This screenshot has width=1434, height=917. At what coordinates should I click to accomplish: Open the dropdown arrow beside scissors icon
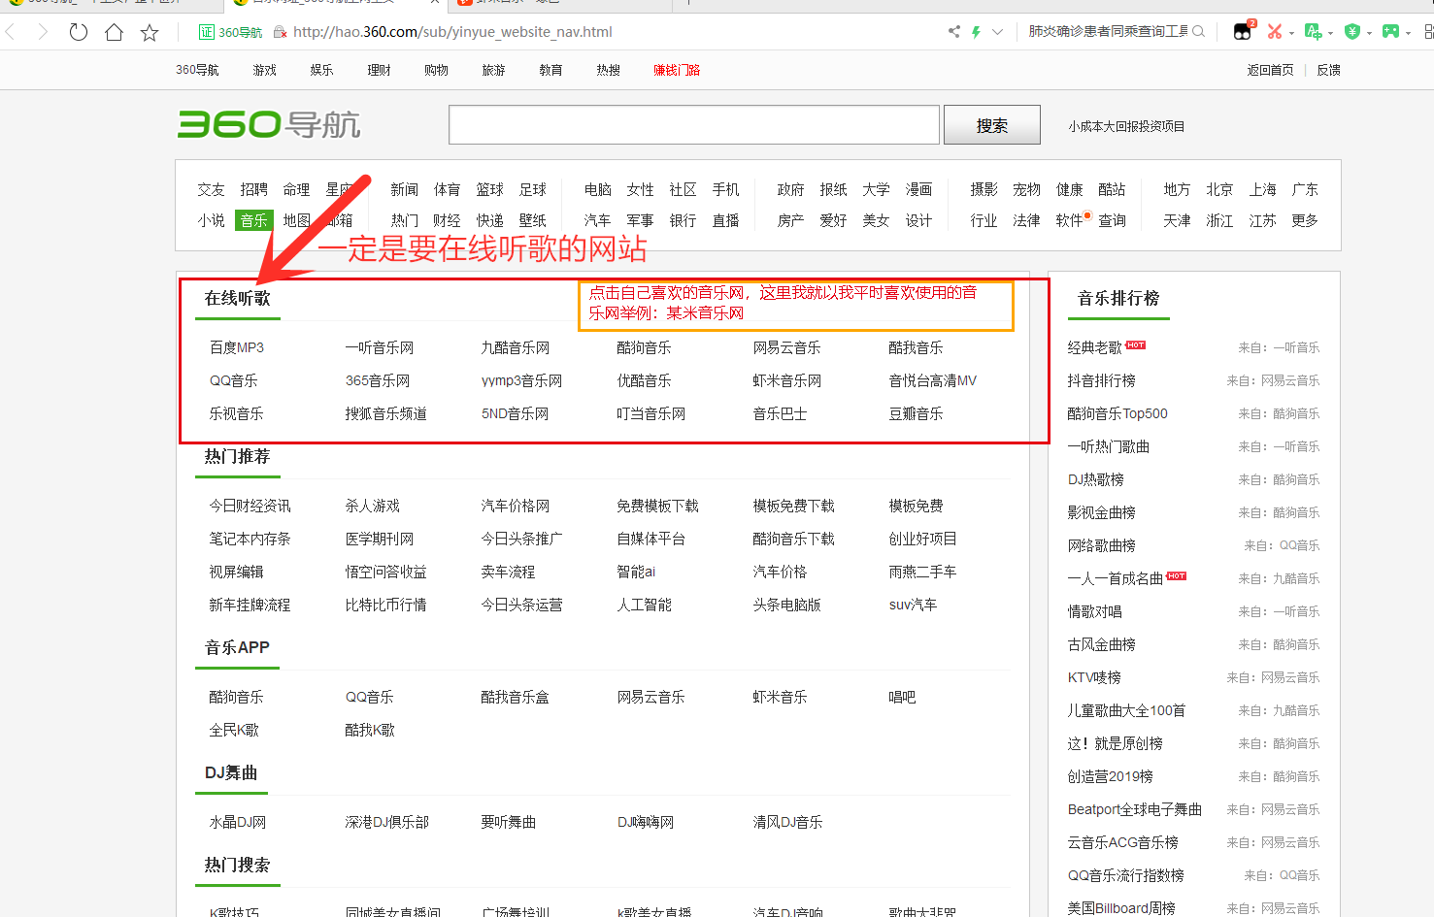pos(1292,33)
